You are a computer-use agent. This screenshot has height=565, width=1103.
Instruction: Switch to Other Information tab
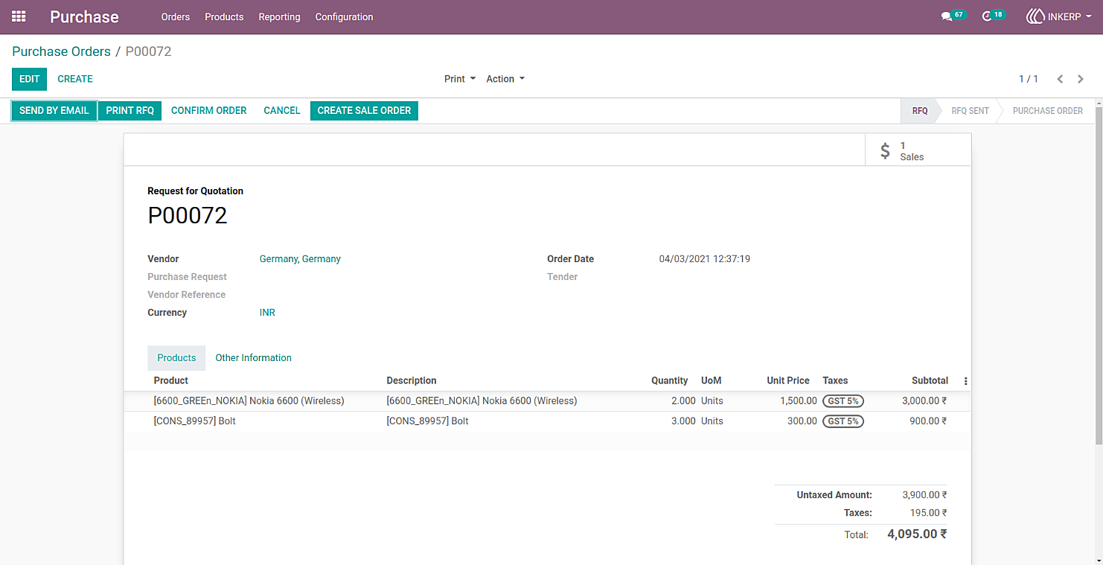pyautogui.click(x=254, y=358)
